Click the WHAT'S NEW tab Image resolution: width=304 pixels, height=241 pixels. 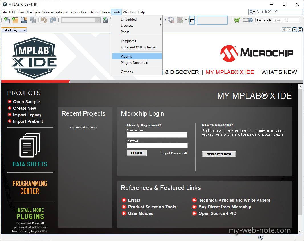[x=279, y=72]
